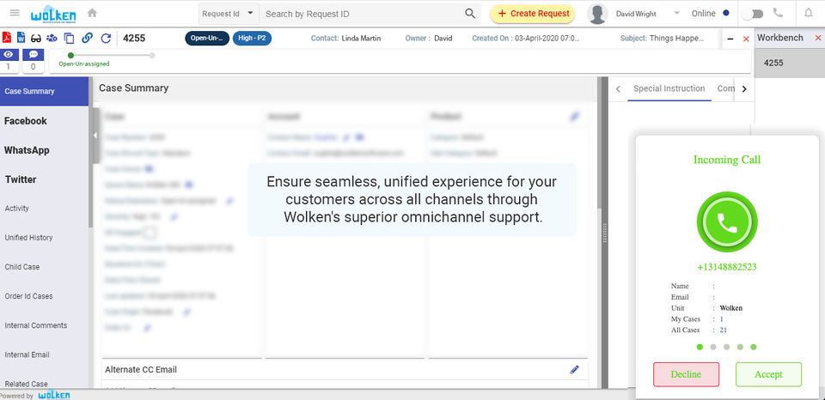Close case 4255 with red X
The width and height of the screenshot is (825, 400).
tap(746, 39)
